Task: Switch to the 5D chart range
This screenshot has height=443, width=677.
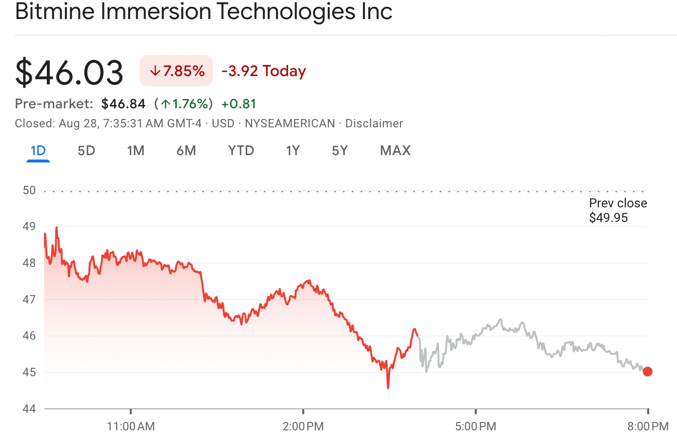Action: [x=86, y=151]
